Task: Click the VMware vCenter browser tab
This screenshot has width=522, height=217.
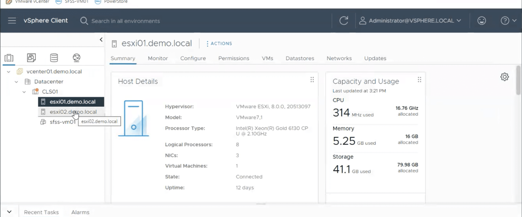Action: [28, 2]
